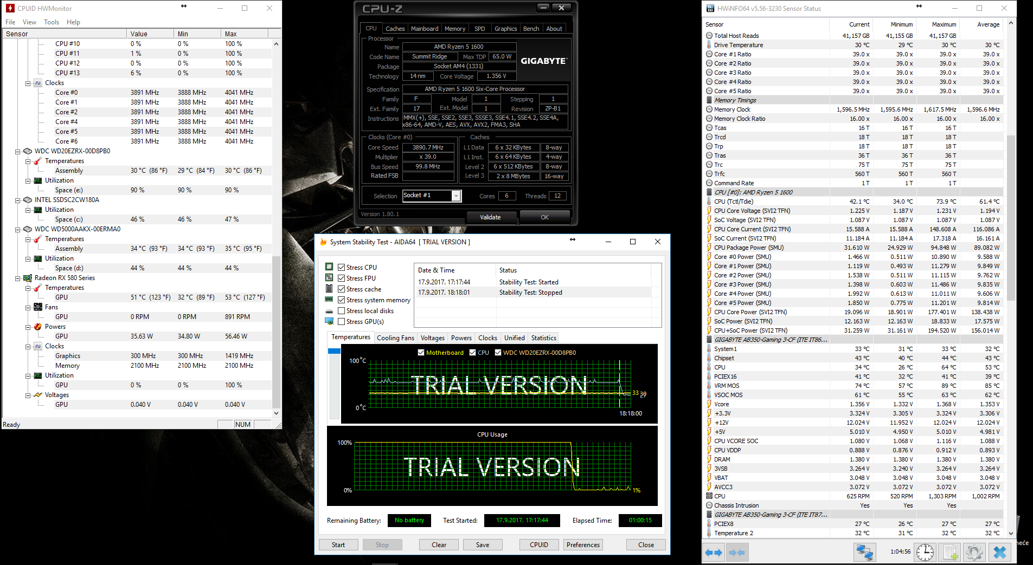Open the Tools menu in HWMonitor
Image resolution: width=1033 pixels, height=565 pixels.
point(52,22)
